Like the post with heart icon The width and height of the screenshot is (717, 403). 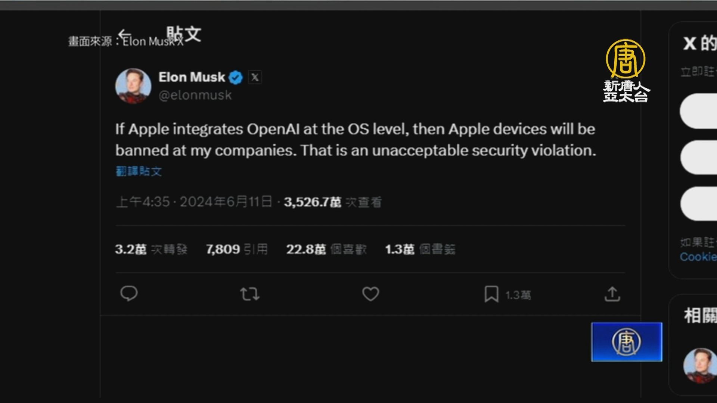pyautogui.click(x=370, y=294)
